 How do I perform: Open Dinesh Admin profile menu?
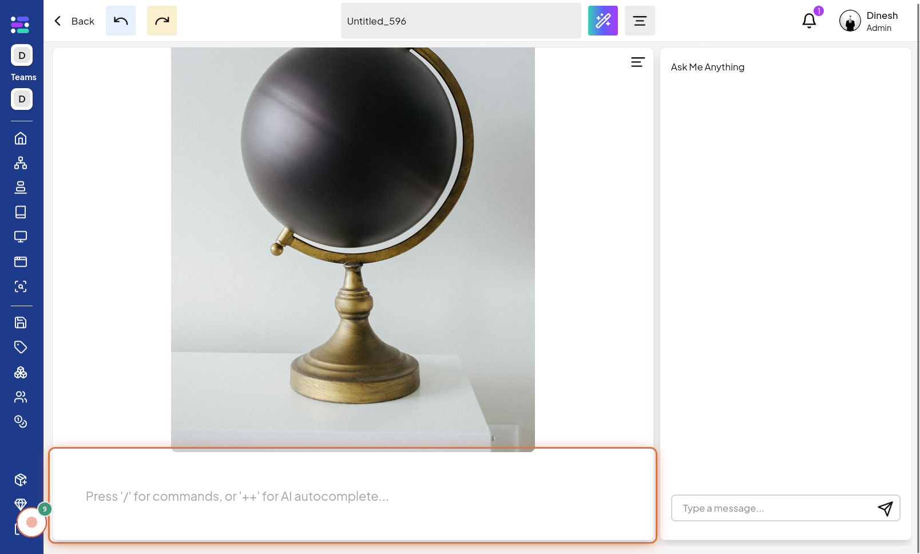(x=869, y=21)
